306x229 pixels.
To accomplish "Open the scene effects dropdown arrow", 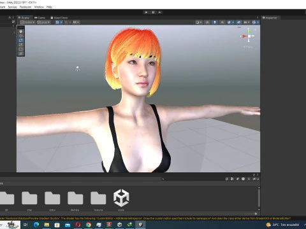I will 233,22.
